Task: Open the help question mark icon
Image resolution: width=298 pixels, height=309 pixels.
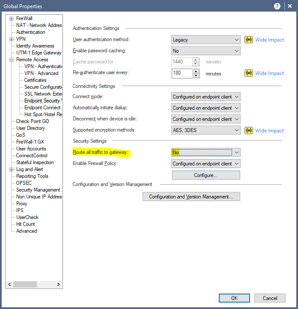Action: click(277, 6)
